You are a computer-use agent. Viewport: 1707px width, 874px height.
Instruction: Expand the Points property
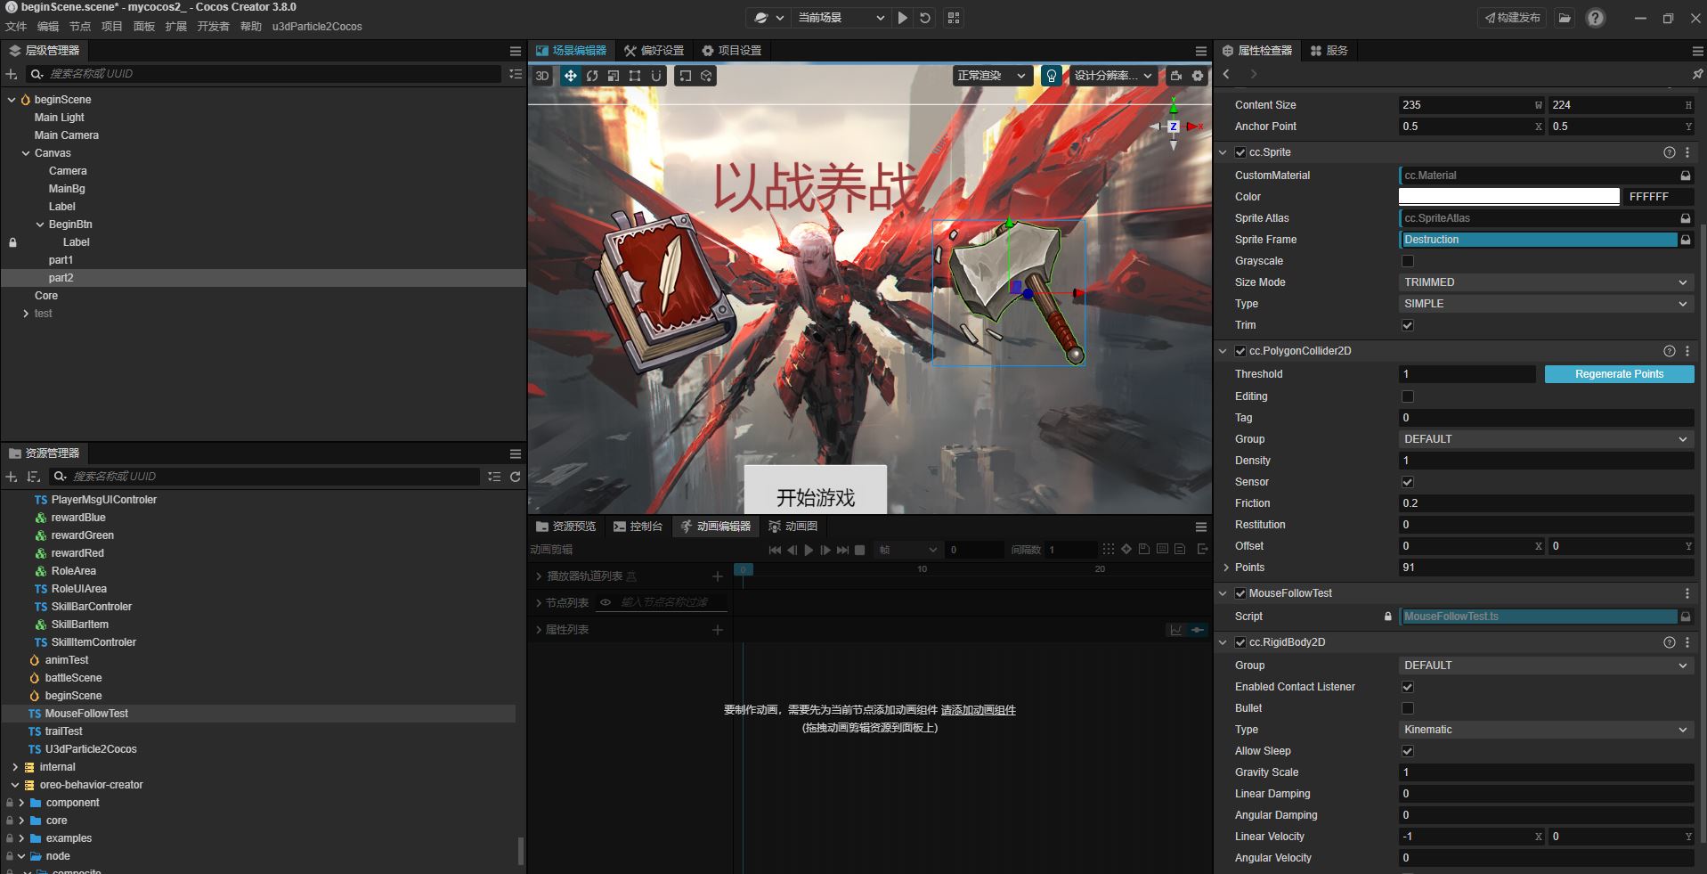(x=1226, y=568)
